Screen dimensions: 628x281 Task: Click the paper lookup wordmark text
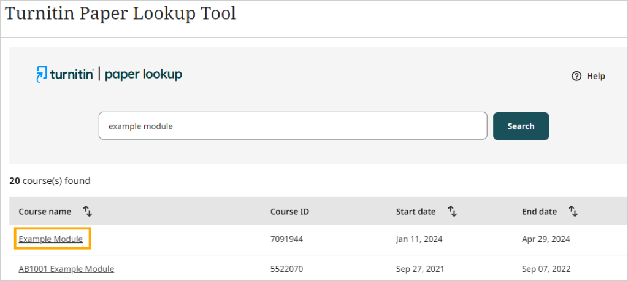[144, 75]
